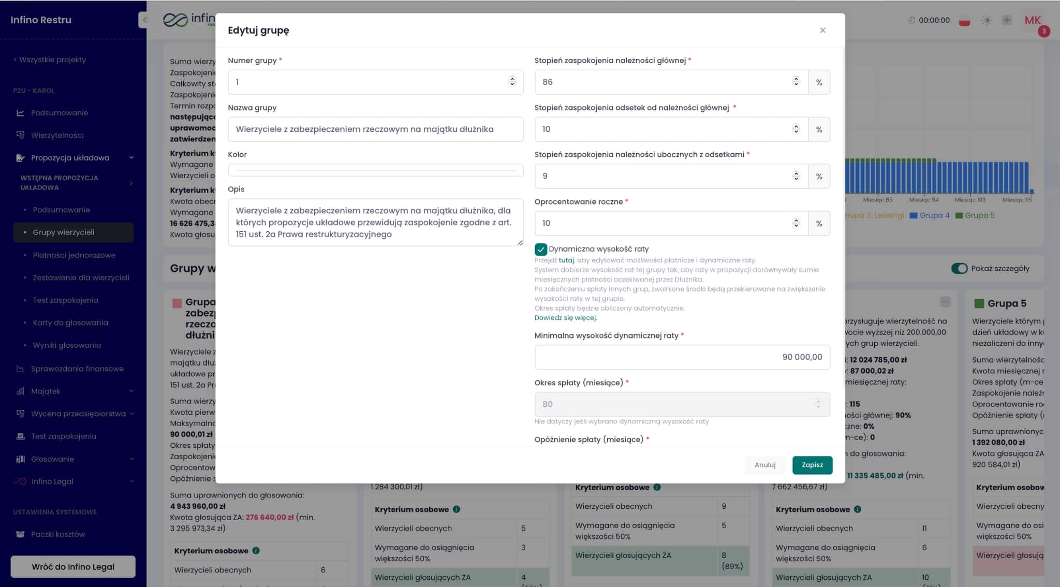
Task: Follow the Dowiedz się więcej link
Action: [x=565, y=318]
